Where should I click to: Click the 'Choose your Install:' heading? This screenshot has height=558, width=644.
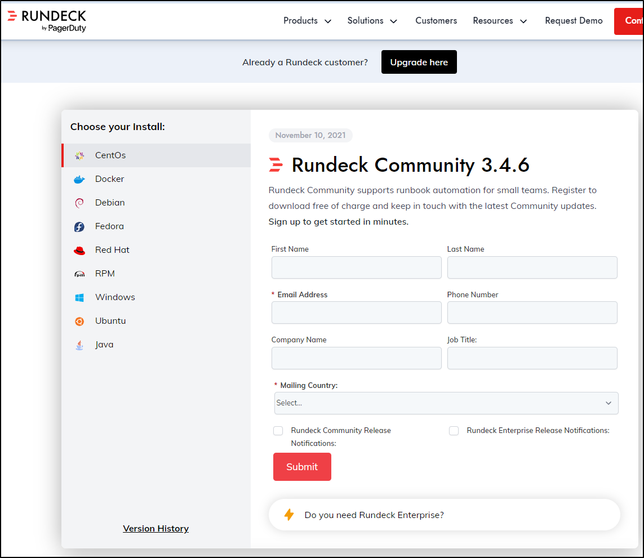click(x=117, y=127)
